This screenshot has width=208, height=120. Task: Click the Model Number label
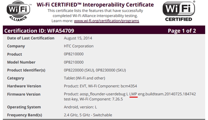coord(21,62)
